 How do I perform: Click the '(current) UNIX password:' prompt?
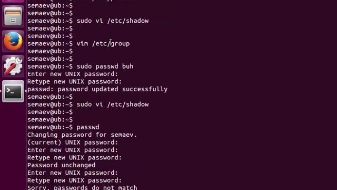click(x=73, y=142)
